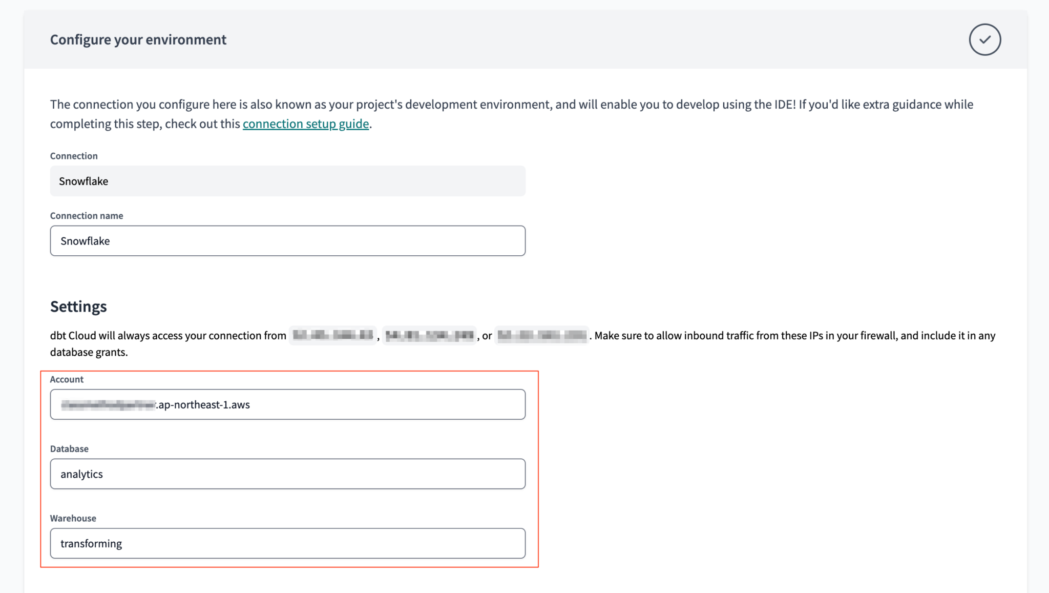Click the Configure your environment header
Image resolution: width=1049 pixels, height=593 pixels.
point(137,39)
